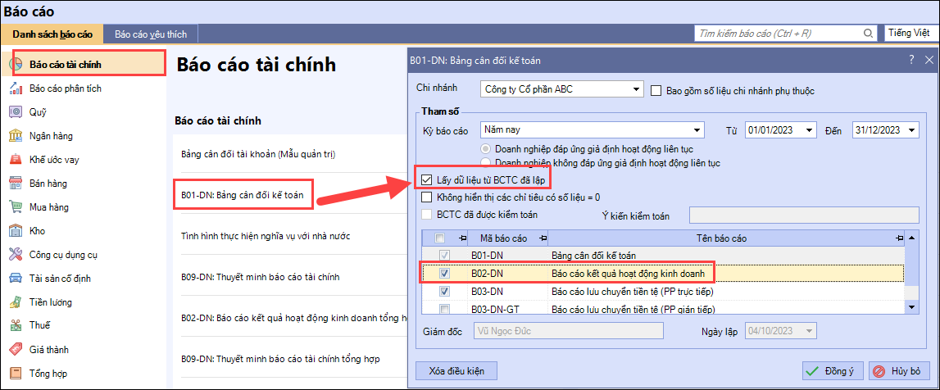
Task: Open the Kho warehouse icon
Action: tap(15, 231)
